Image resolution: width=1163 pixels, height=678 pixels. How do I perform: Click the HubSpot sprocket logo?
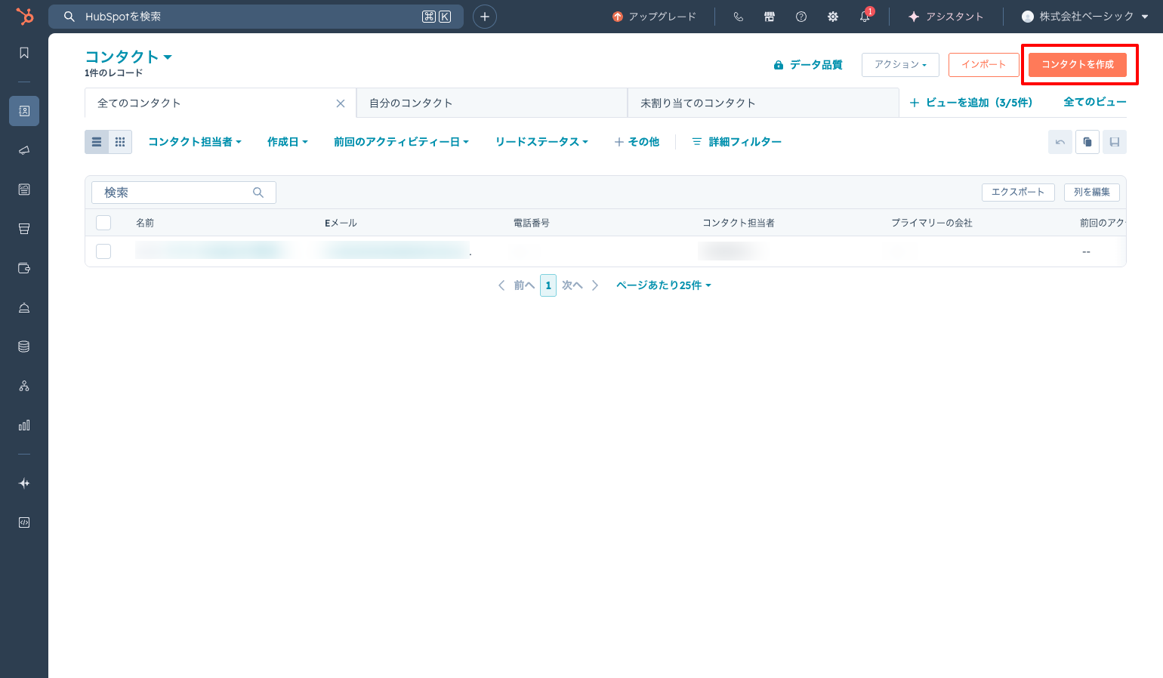pos(24,17)
